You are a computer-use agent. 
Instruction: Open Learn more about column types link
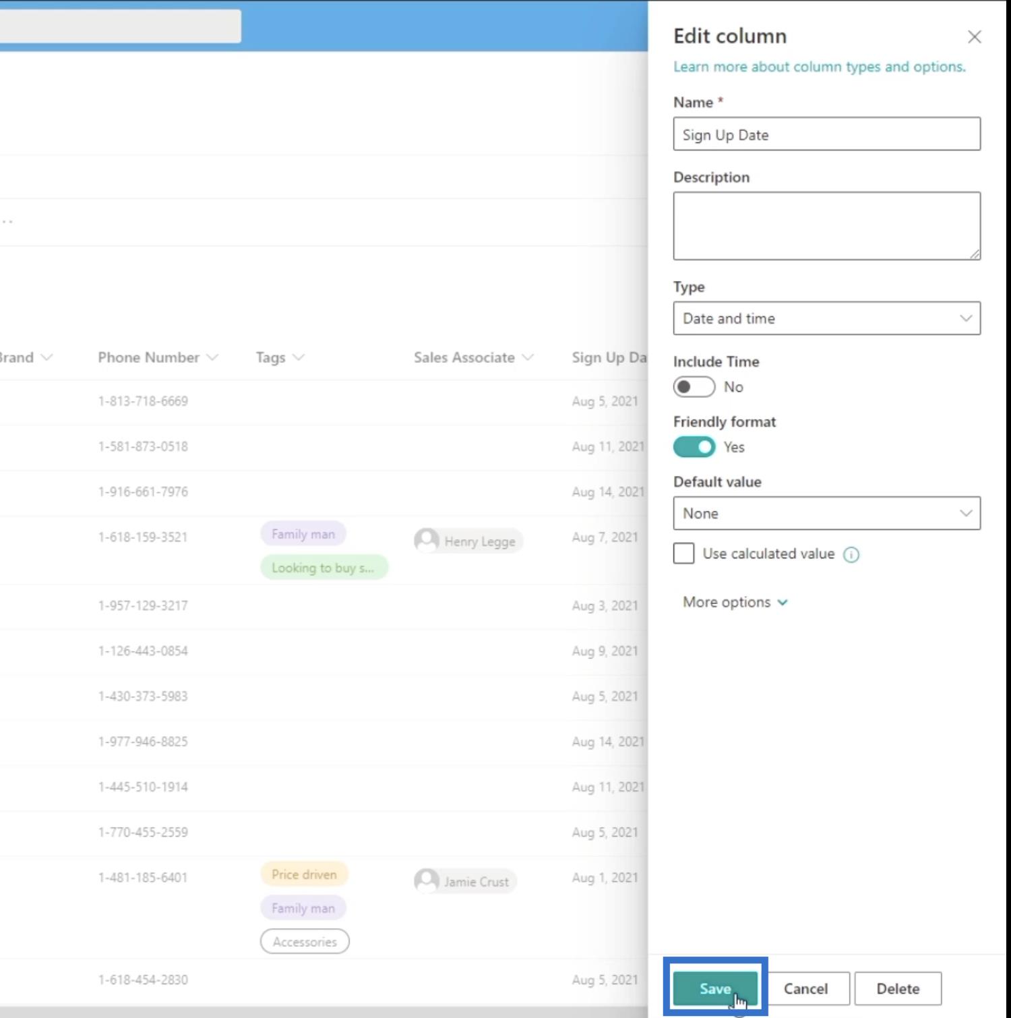(x=819, y=67)
